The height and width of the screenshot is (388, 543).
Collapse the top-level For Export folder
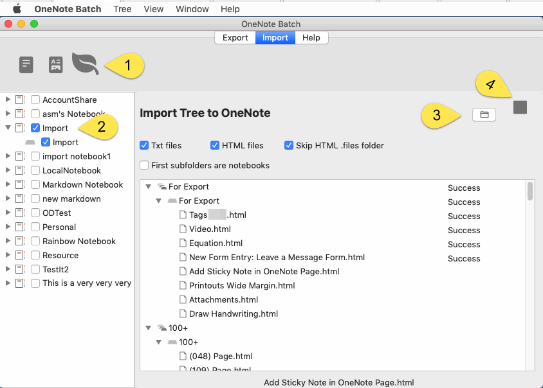click(149, 187)
